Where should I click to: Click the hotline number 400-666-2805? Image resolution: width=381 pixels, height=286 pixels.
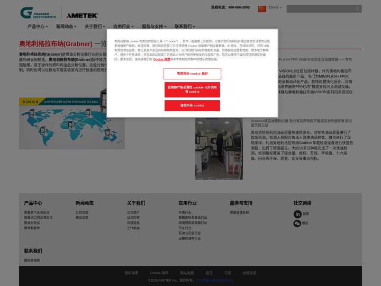click(x=239, y=7)
